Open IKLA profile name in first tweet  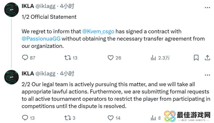pos(28,6)
